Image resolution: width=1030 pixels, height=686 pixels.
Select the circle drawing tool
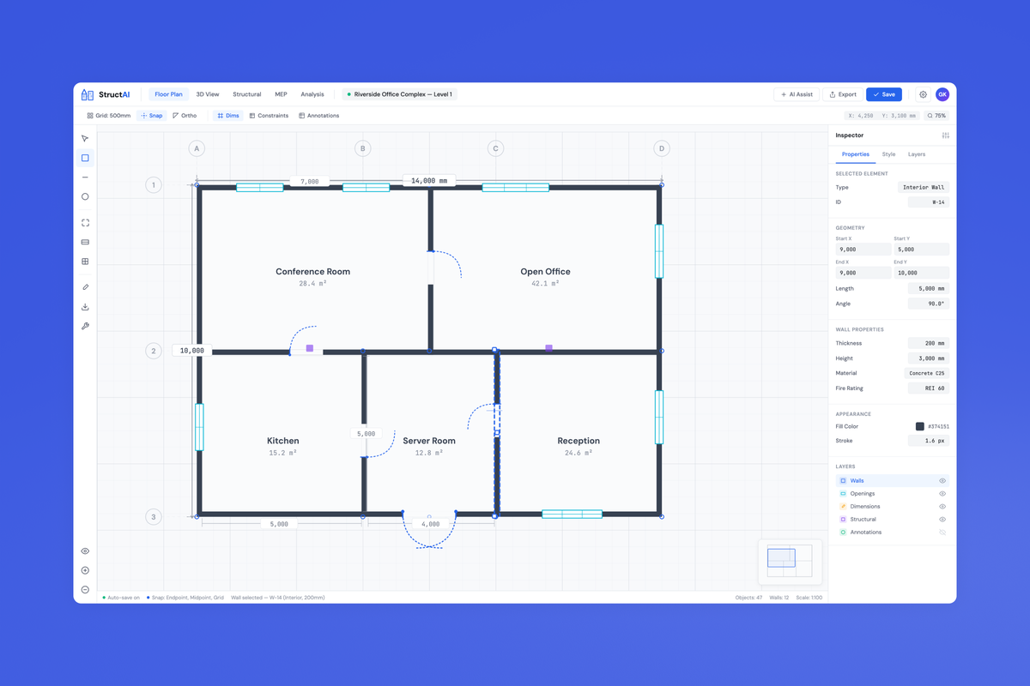point(85,196)
